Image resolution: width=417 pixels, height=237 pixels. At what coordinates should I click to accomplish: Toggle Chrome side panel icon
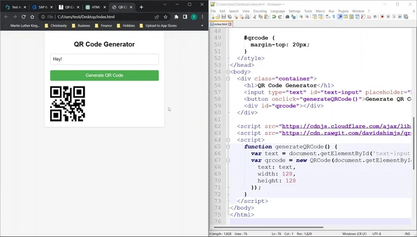click(x=185, y=17)
